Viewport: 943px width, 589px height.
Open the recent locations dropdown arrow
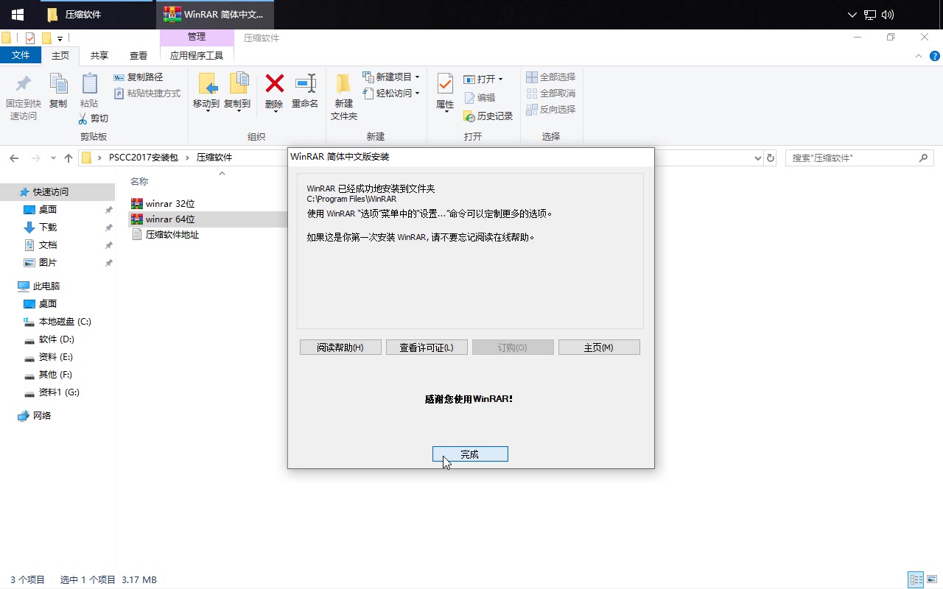click(53, 158)
